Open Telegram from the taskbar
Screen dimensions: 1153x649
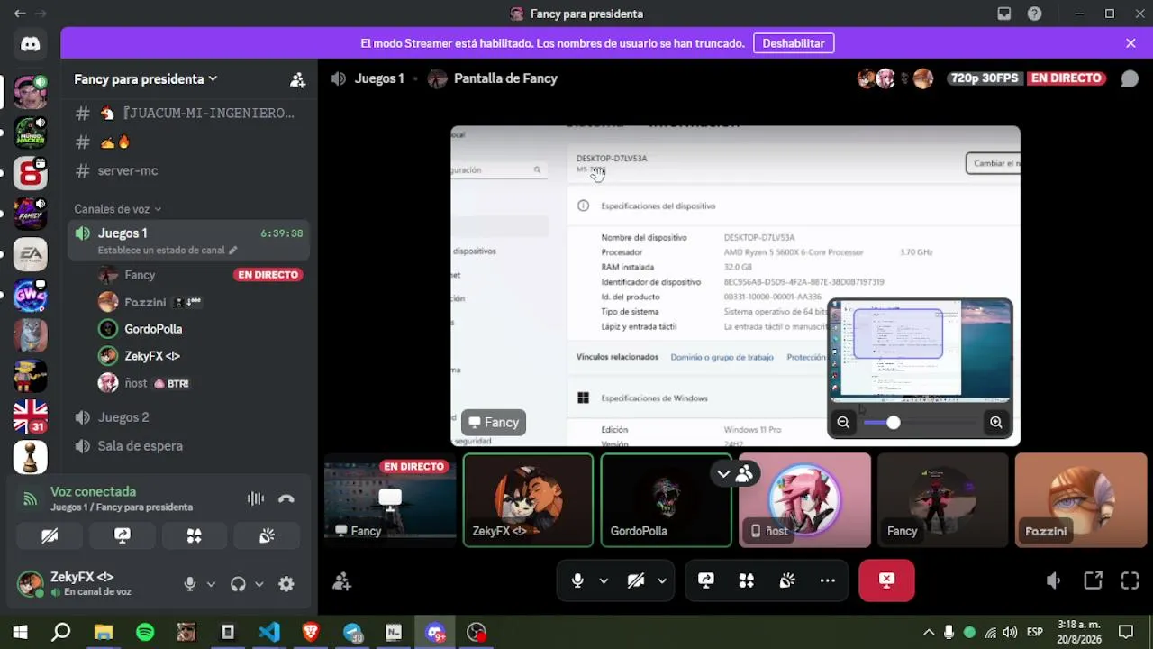(352, 632)
